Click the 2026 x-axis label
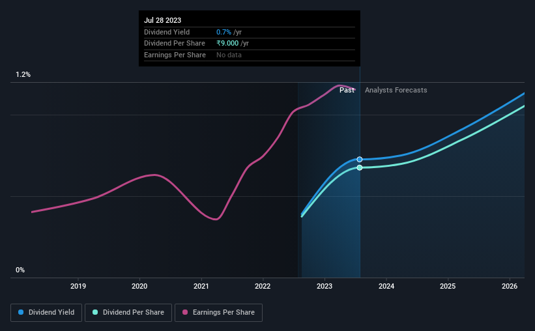The width and height of the screenshot is (535, 331). tap(510, 286)
